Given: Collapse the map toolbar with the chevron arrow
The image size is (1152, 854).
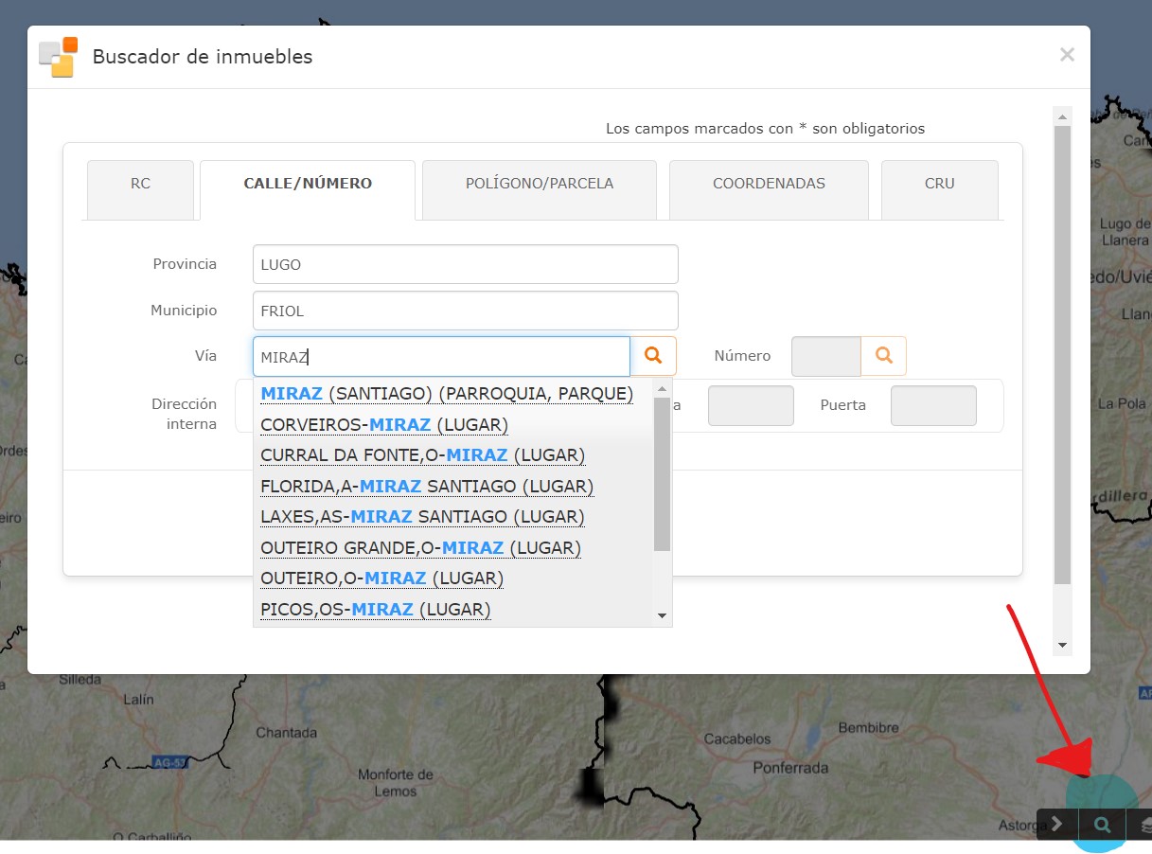Looking at the screenshot, I should [1057, 824].
